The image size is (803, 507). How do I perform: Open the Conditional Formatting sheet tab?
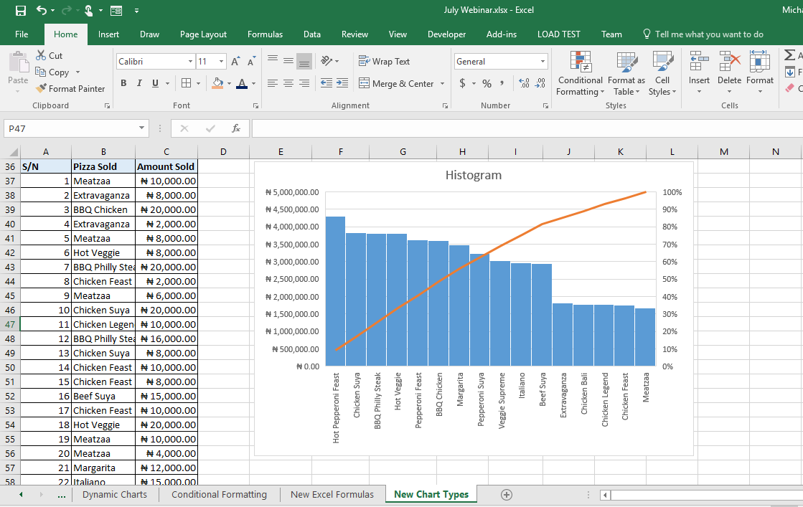coord(219,494)
